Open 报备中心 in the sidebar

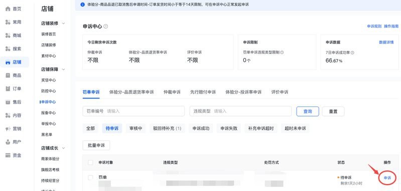pos(48,113)
